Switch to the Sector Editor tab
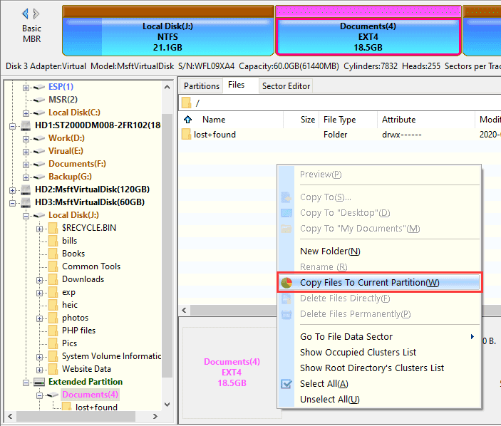 (x=286, y=86)
